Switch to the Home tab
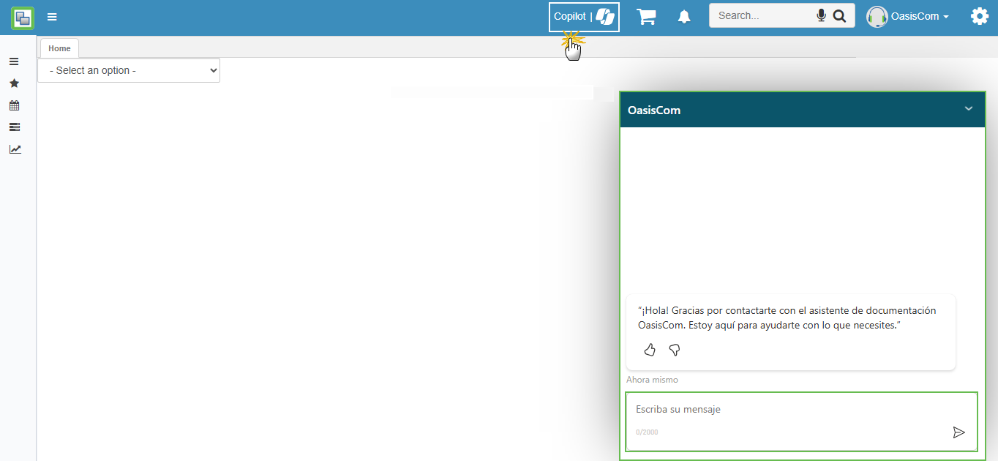The image size is (998, 469). (x=59, y=48)
